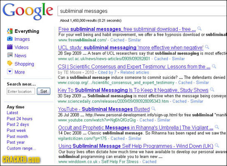Open Cached link for vigilantcitizen.com result
This screenshot has width=227, height=166.
(x=118, y=138)
